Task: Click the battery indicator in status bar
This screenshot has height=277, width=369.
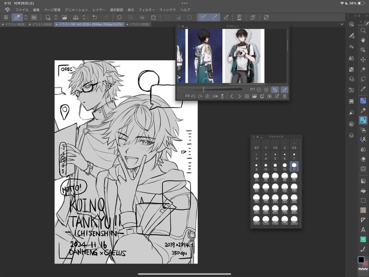Action: 361,3
